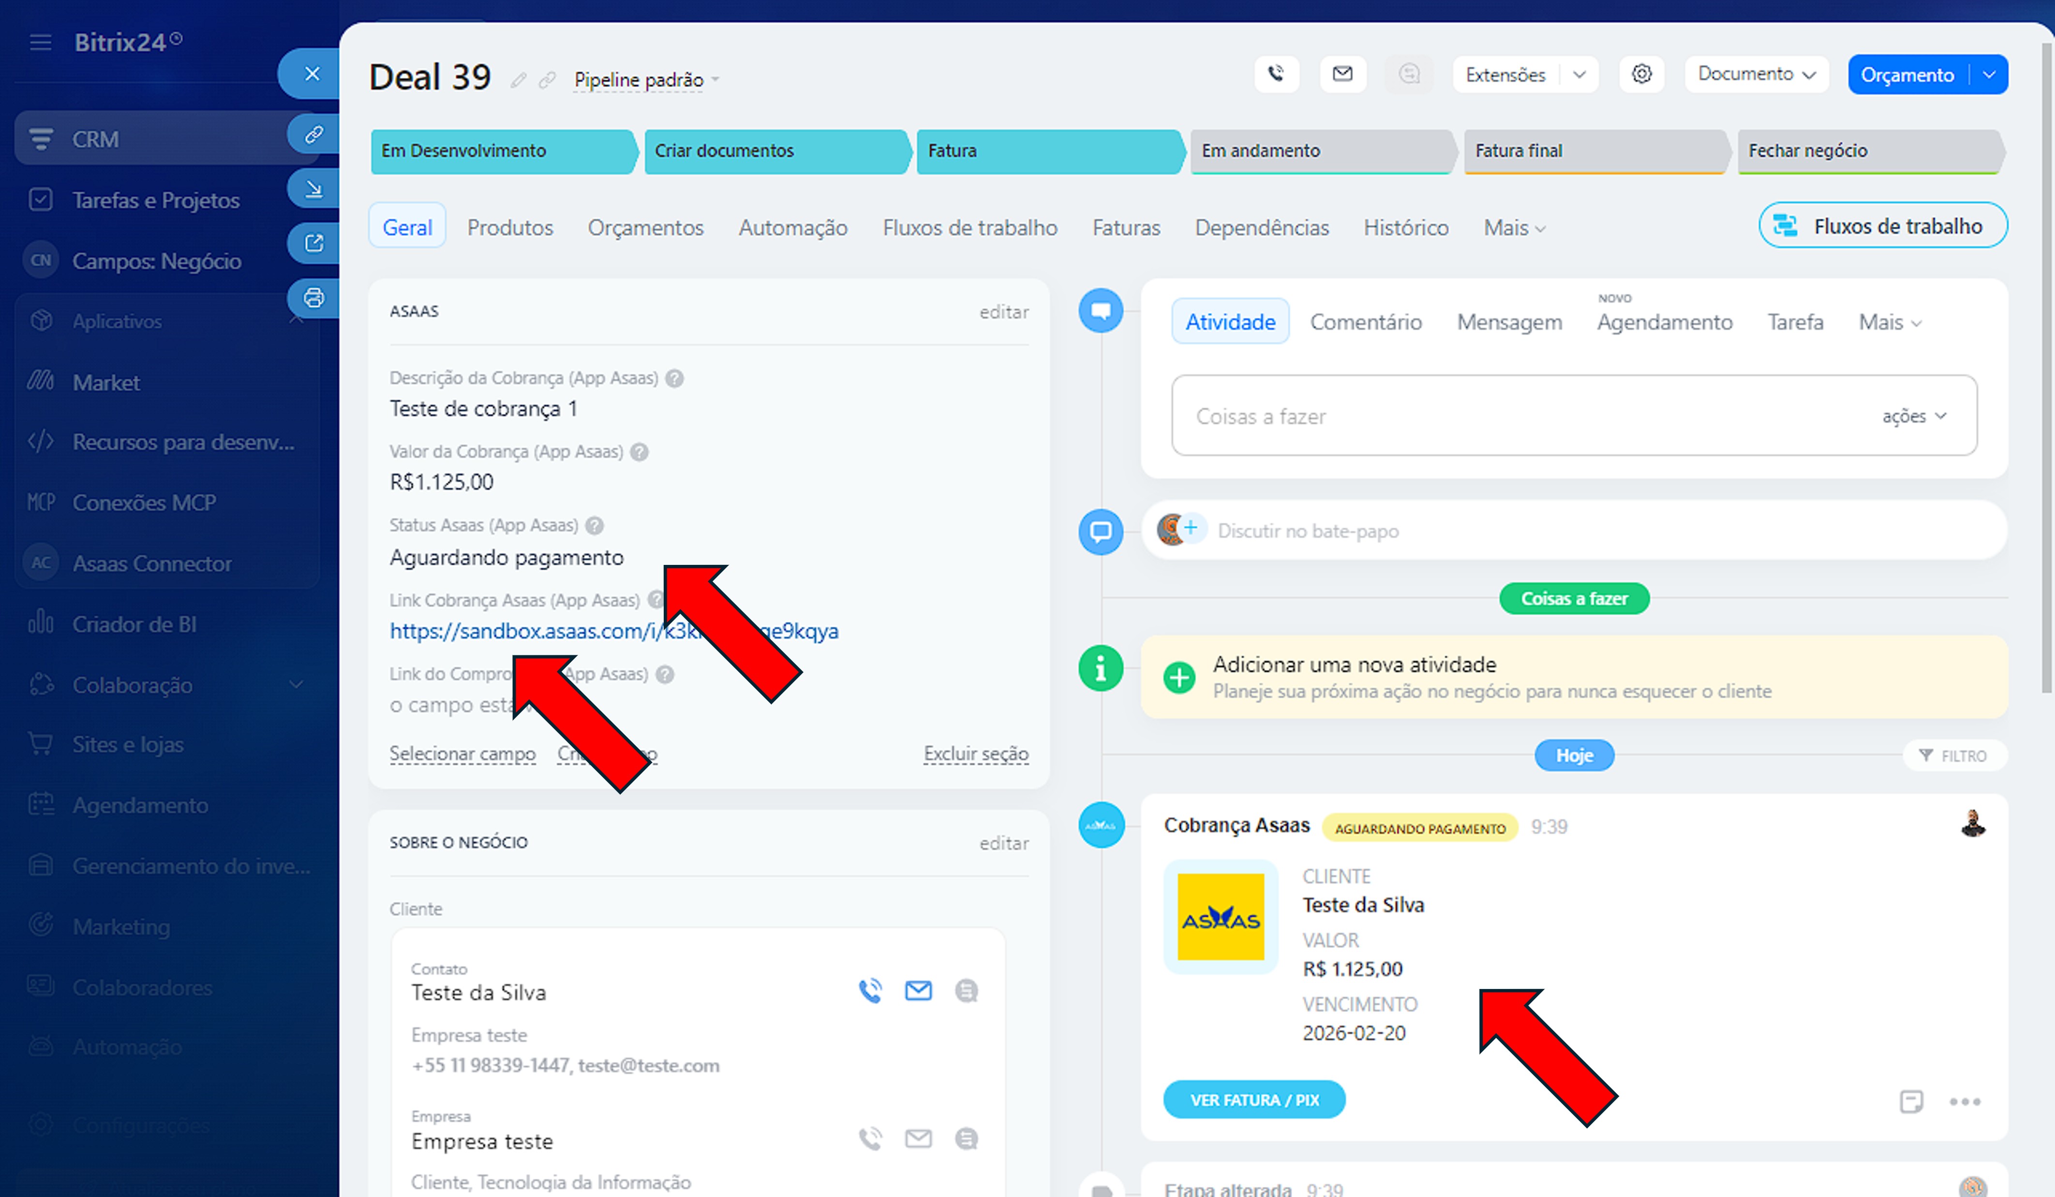Click the copy link icon on side panel
This screenshot has height=1197, width=2055.
tap(314, 133)
